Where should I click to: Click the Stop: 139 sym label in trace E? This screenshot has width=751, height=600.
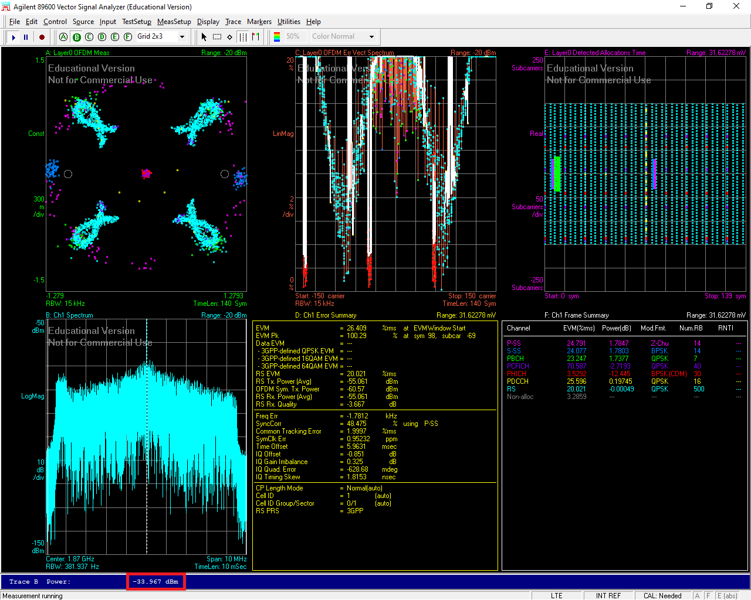pos(725,296)
